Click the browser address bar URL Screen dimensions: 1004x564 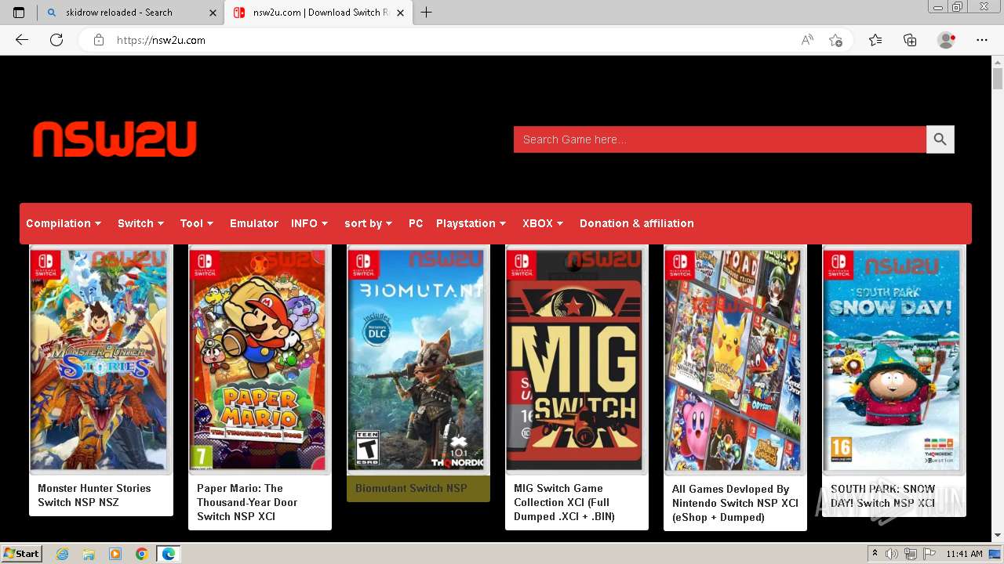[x=161, y=40]
